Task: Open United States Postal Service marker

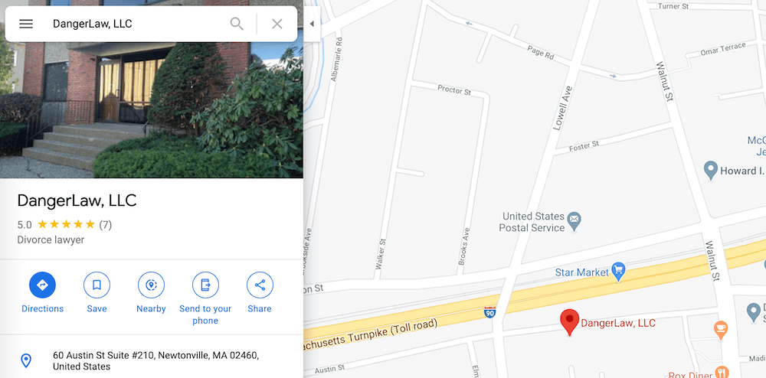Action: pyautogui.click(x=574, y=223)
